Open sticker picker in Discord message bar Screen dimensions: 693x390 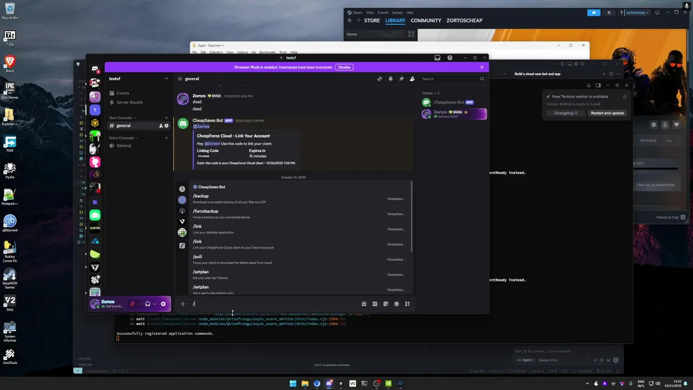point(385,304)
